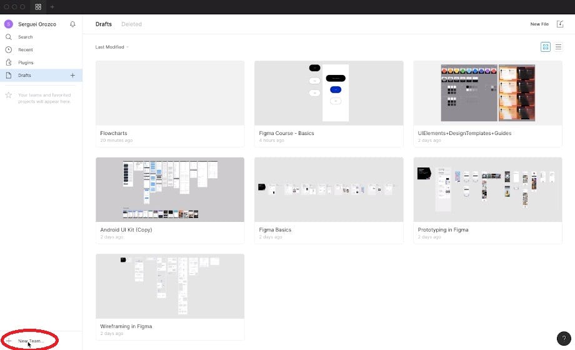Expand the Last Modified sort dropdown
The image size is (575, 350).
(112, 47)
